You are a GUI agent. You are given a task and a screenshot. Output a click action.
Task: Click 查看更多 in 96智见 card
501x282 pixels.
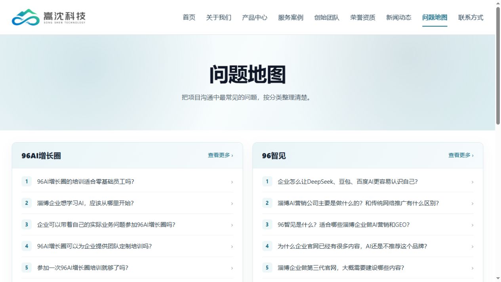pyautogui.click(x=461, y=155)
